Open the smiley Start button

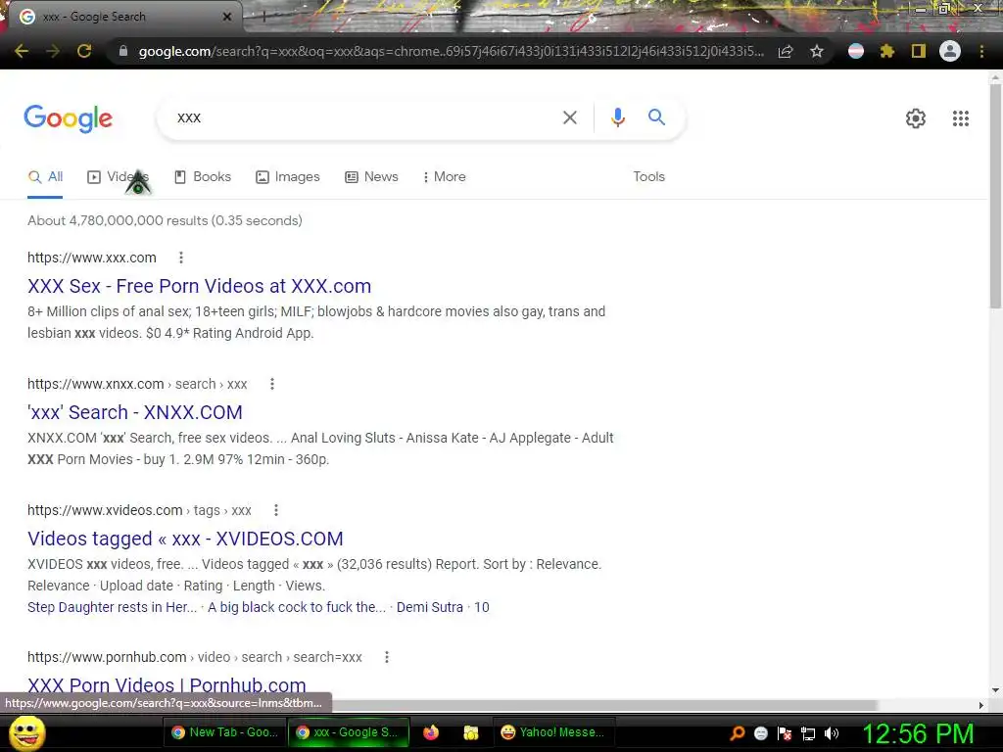pos(26,732)
